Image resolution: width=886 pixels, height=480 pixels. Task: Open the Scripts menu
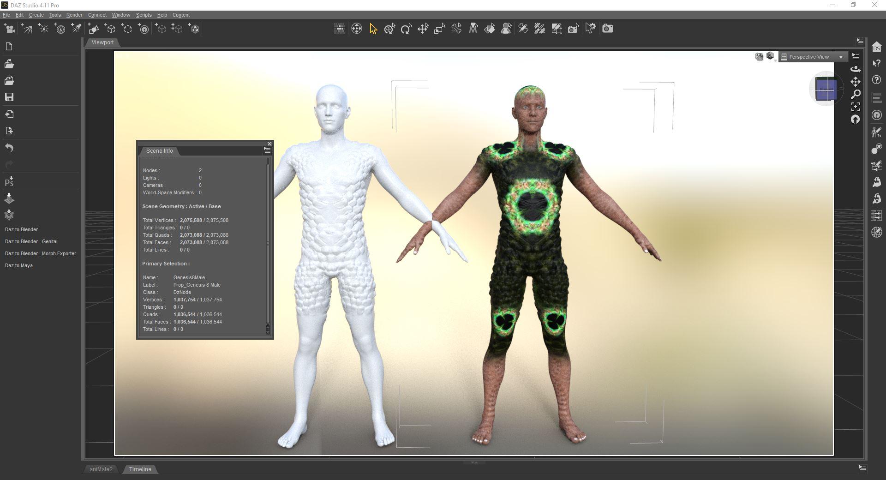click(144, 15)
